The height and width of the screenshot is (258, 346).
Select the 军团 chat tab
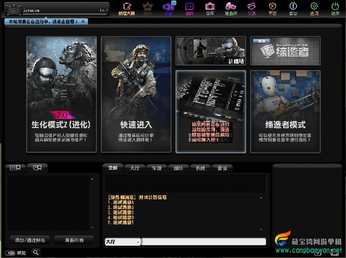156,168
